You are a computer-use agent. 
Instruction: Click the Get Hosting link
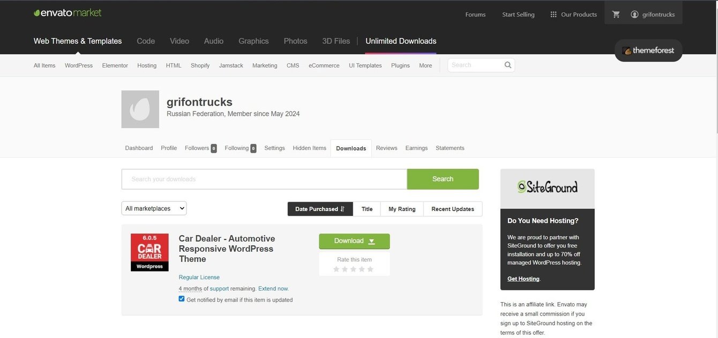tap(523, 279)
